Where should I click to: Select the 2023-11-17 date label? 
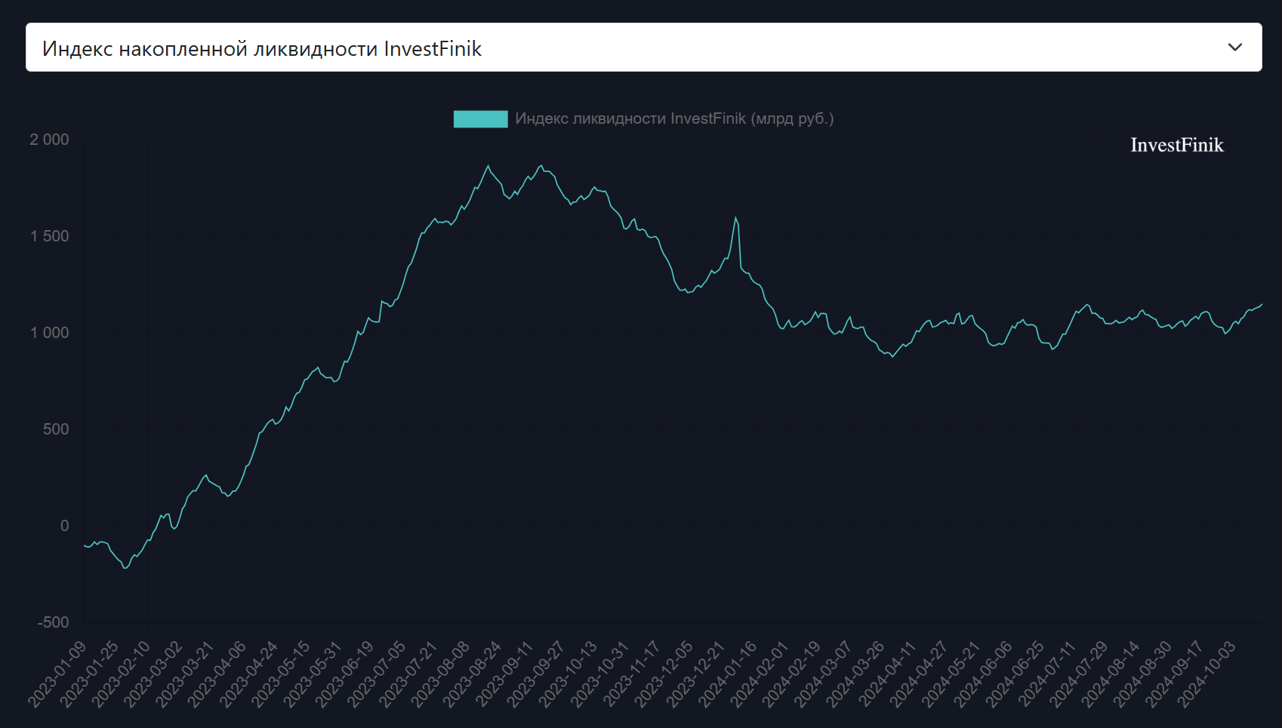(632, 674)
